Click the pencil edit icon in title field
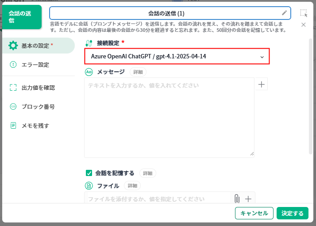The width and height of the screenshot is (316, 226). pyautogui.click(x=284, y=13)
